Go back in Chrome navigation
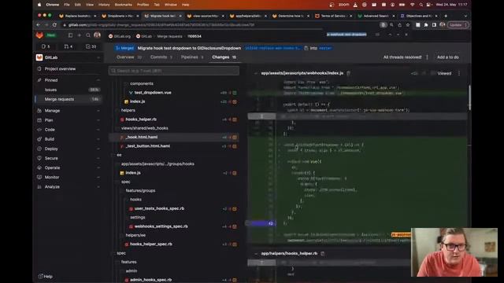Image resolution: width=504 pixels, height=283 pixels. coord(39,24)
